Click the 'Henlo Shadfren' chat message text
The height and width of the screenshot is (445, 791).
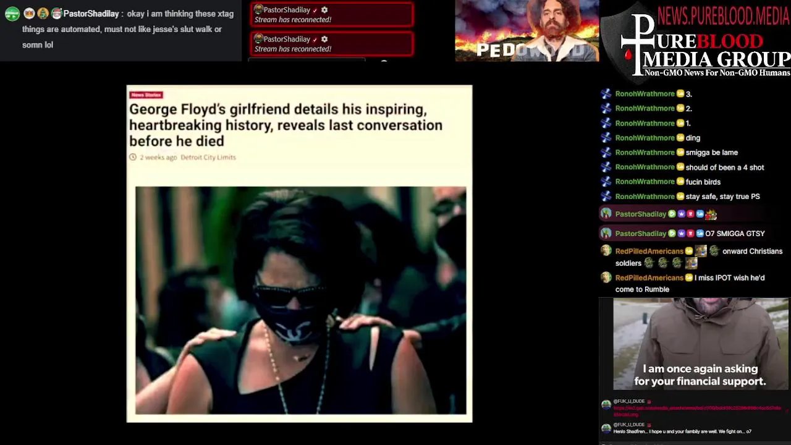[x=682, y=431]
